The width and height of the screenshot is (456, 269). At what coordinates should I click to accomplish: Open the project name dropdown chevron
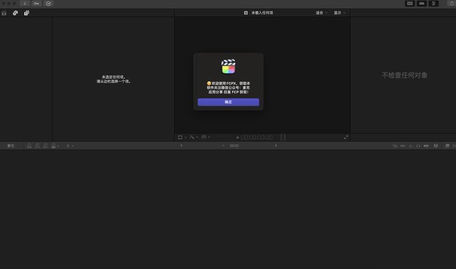223,146
